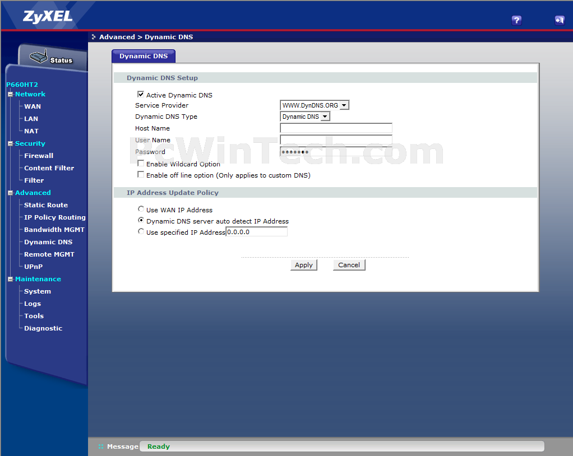Open the Service Provider dropdown
Screen dimensions: 573x456
pyautogui.click(x=315, y=105)
